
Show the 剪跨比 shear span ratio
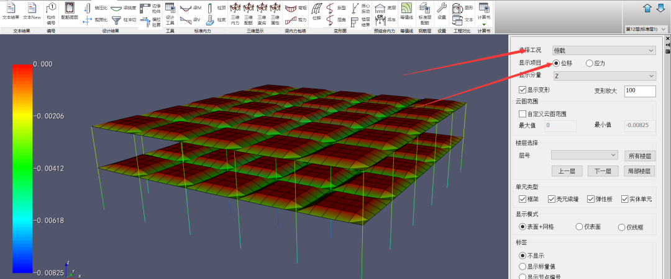pyautogui.click(x=95, y=20)
